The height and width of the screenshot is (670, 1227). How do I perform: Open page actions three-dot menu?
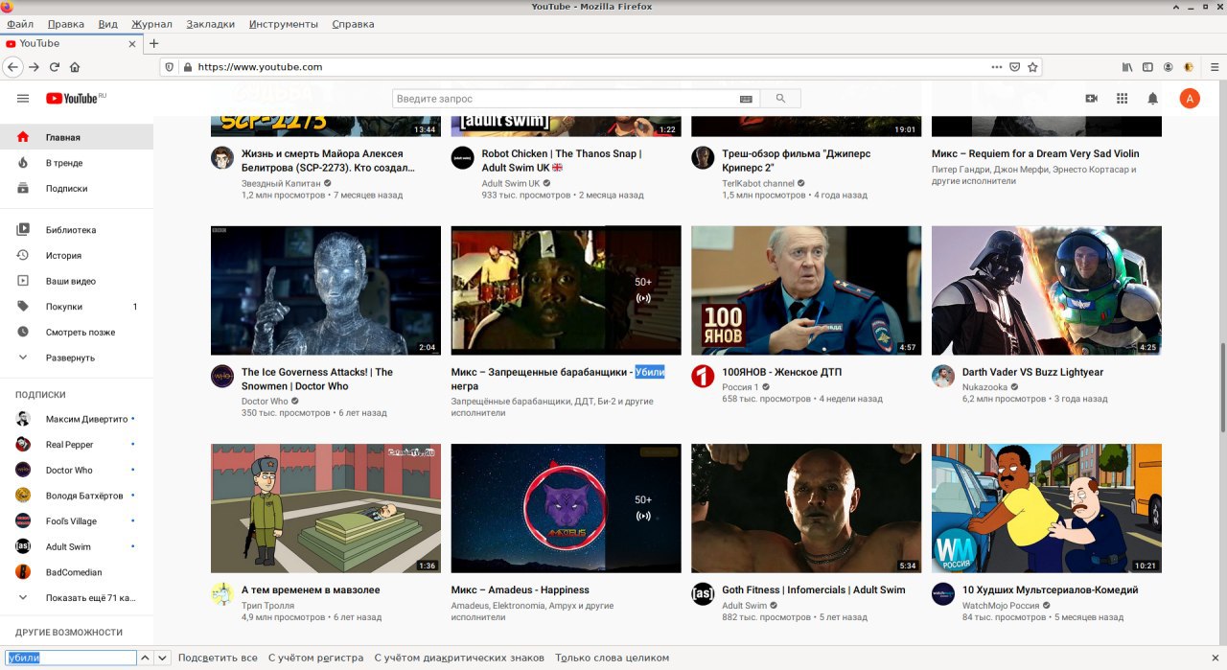click(x=997, y=67)
